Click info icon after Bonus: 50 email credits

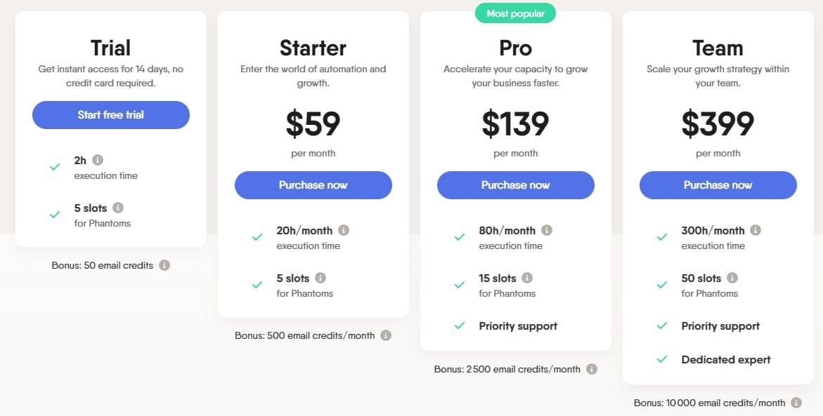point(164,265)
